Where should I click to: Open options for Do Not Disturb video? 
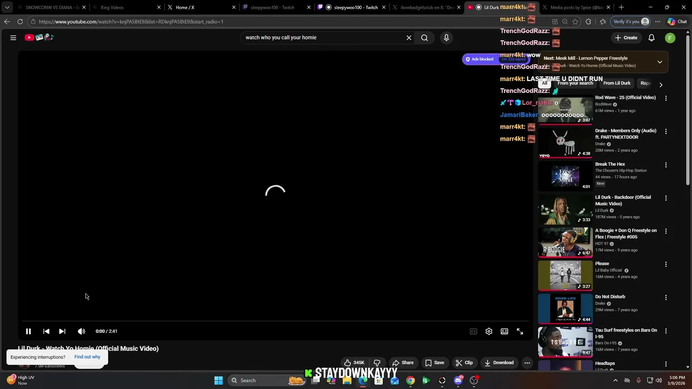coord(666,297)
